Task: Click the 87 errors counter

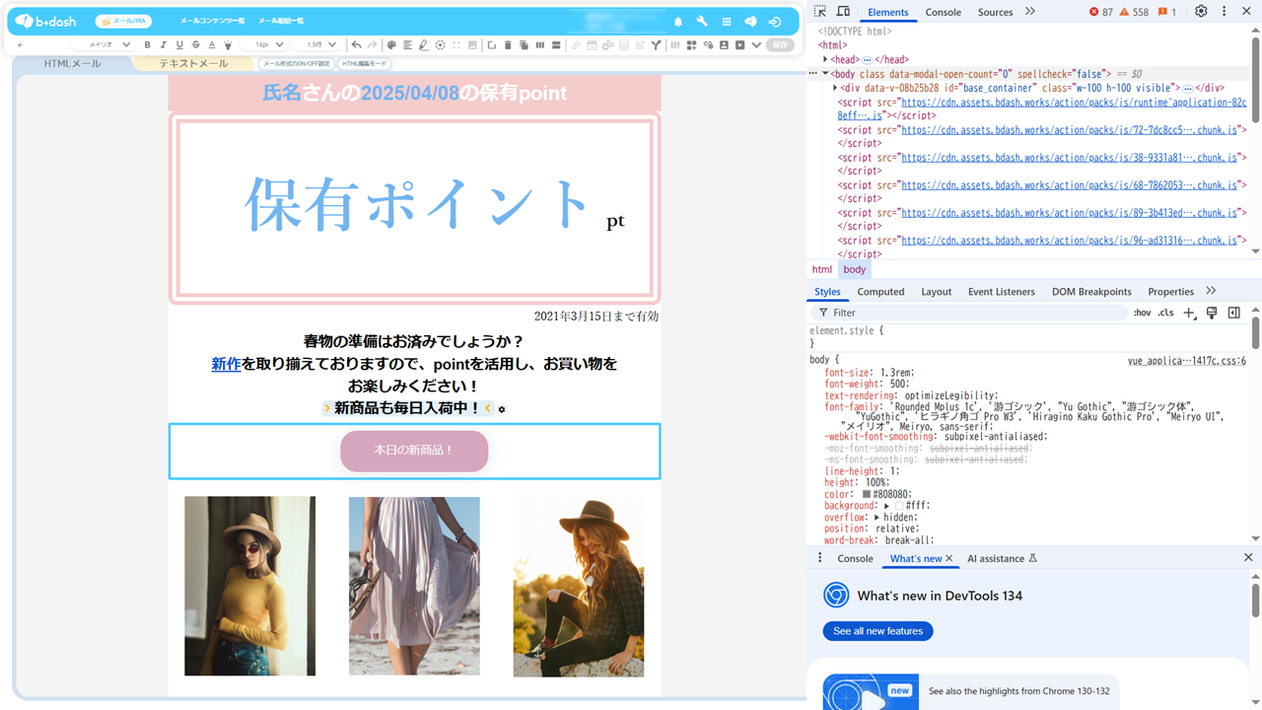Action: (x=1101, y=12)
